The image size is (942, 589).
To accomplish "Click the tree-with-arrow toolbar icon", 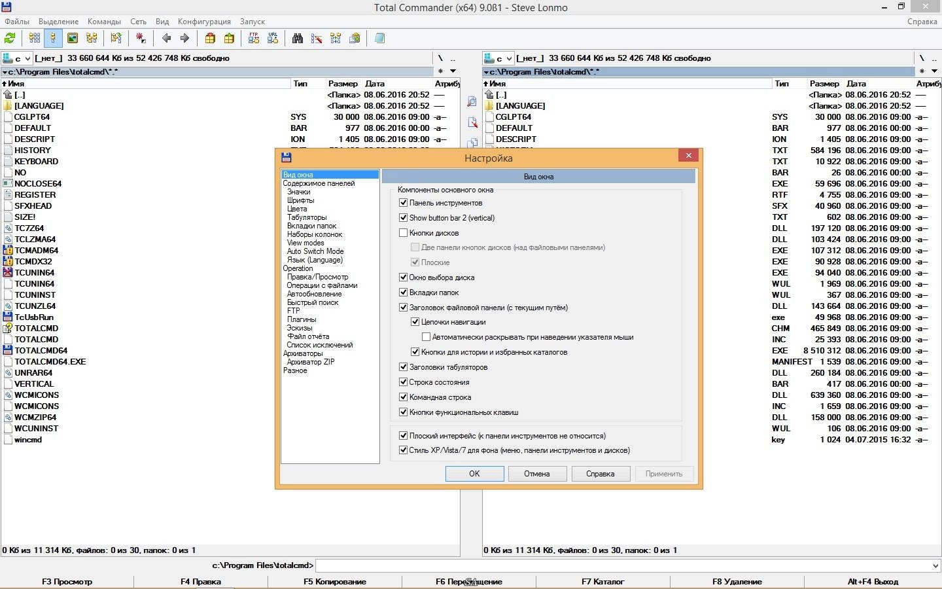I will pos(116,39).
